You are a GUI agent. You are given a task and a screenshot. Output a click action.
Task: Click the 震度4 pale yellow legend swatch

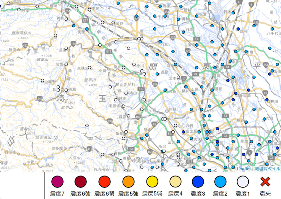click(175, 181)
